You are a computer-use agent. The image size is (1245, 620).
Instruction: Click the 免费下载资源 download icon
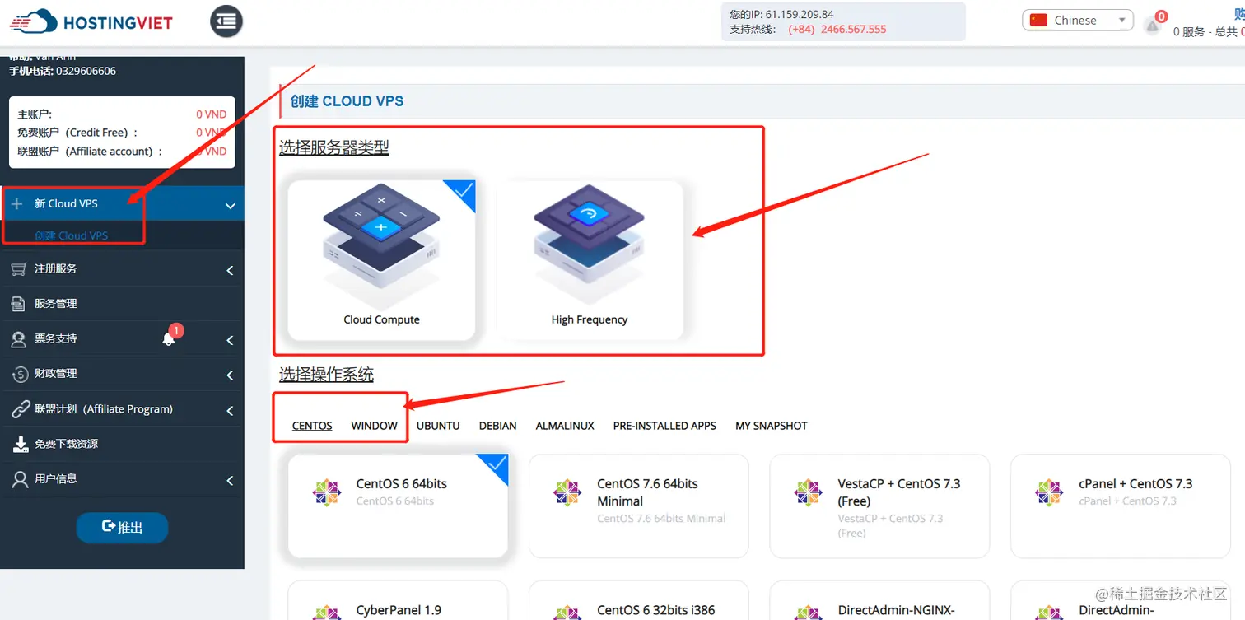tap(20, 445)
